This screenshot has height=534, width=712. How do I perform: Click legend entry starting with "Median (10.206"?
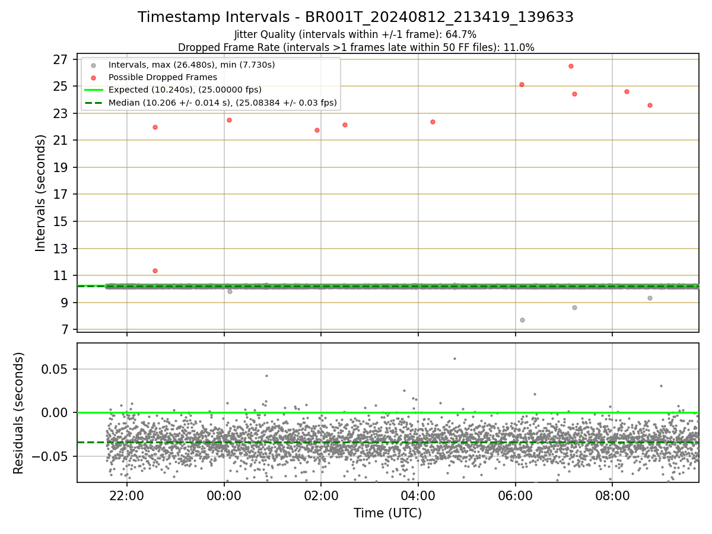(x=223, y=103)
